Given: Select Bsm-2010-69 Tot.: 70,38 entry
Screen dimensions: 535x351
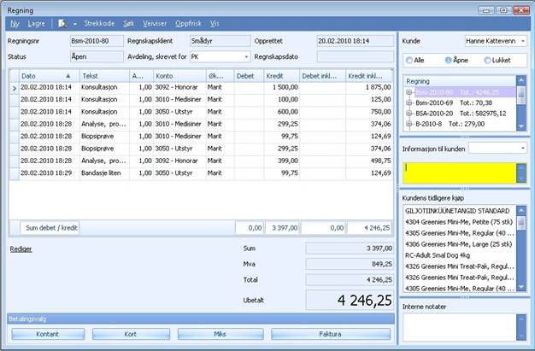Looking at the screenshot, I should [x=454, y=102].
